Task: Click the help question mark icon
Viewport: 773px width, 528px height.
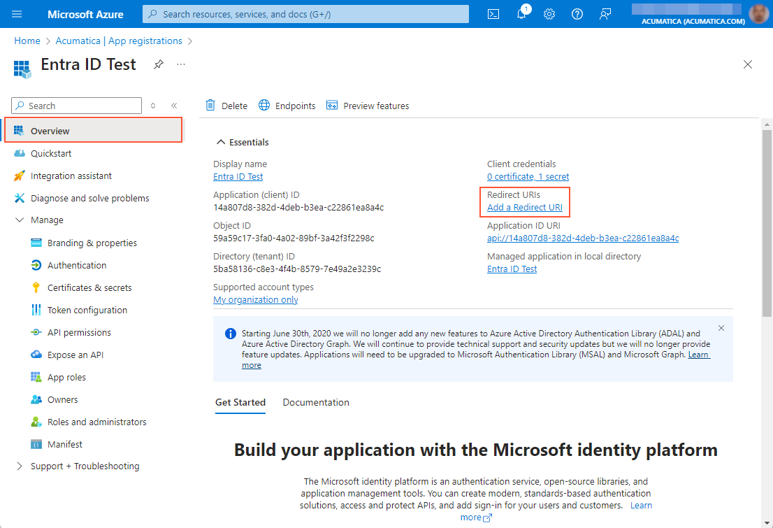Action: click(577, 14)
